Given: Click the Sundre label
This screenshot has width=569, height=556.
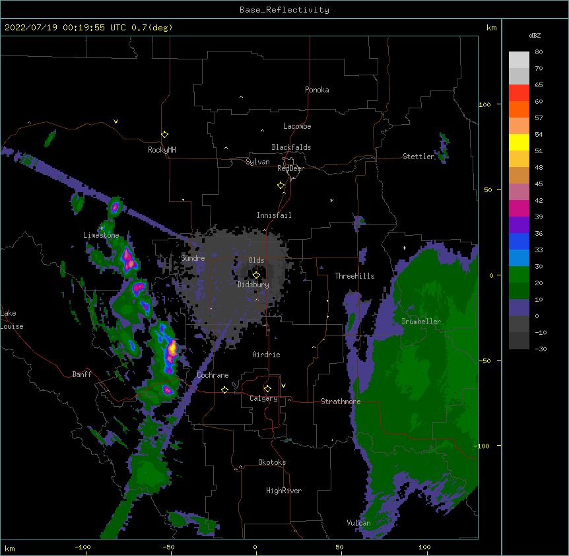Looking at the screenshot, I should (193, 258).
